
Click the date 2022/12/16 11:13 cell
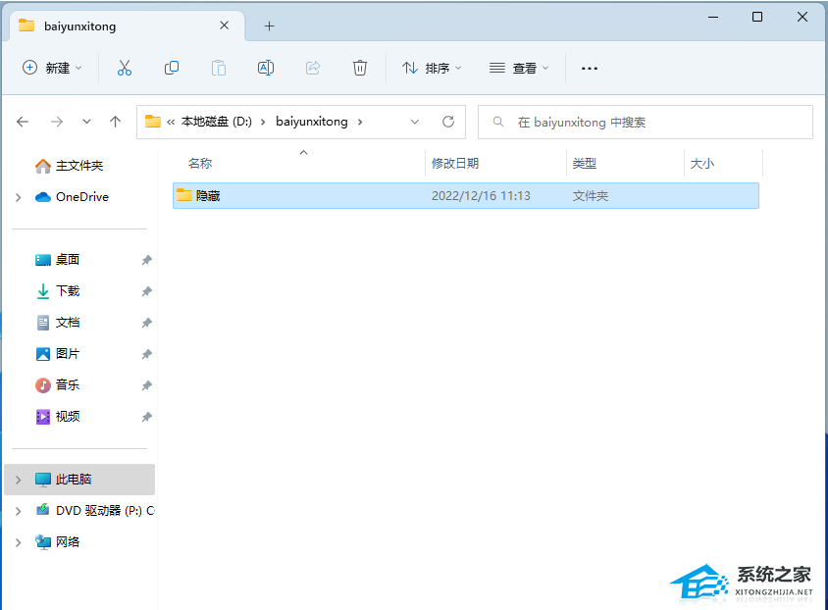pos(481,196)
